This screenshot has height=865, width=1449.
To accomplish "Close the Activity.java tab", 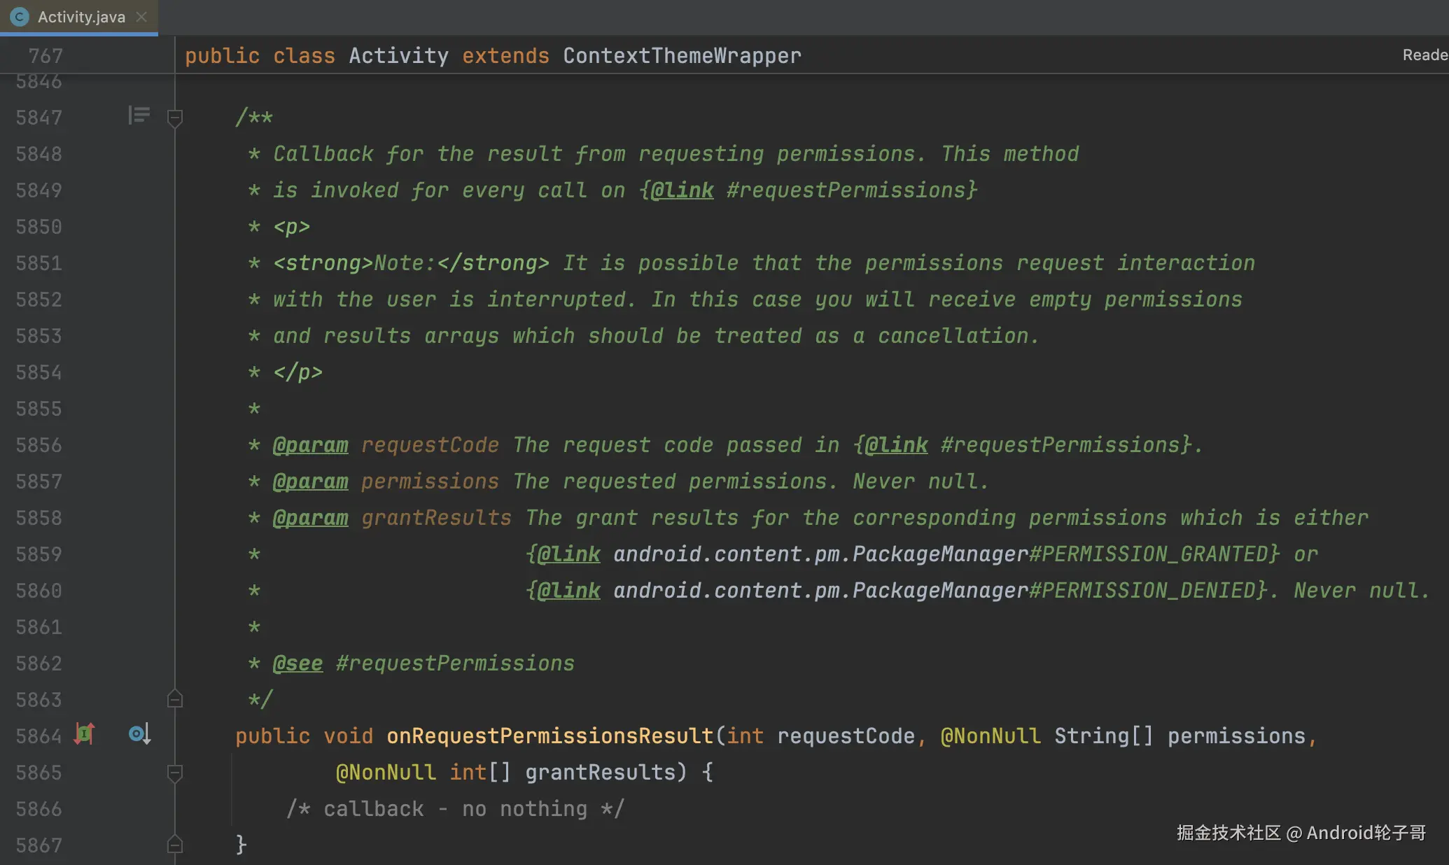I will pyautogui.click(x=141, y=17).
